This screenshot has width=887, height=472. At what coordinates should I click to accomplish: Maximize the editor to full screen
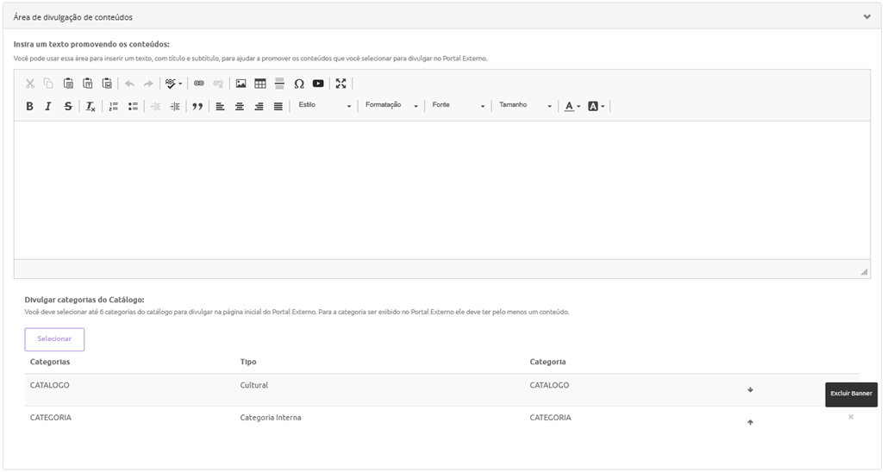341,84
